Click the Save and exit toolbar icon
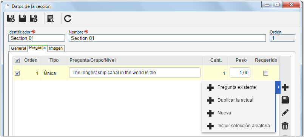The image size is (304, 137). (x=34, y=19)
